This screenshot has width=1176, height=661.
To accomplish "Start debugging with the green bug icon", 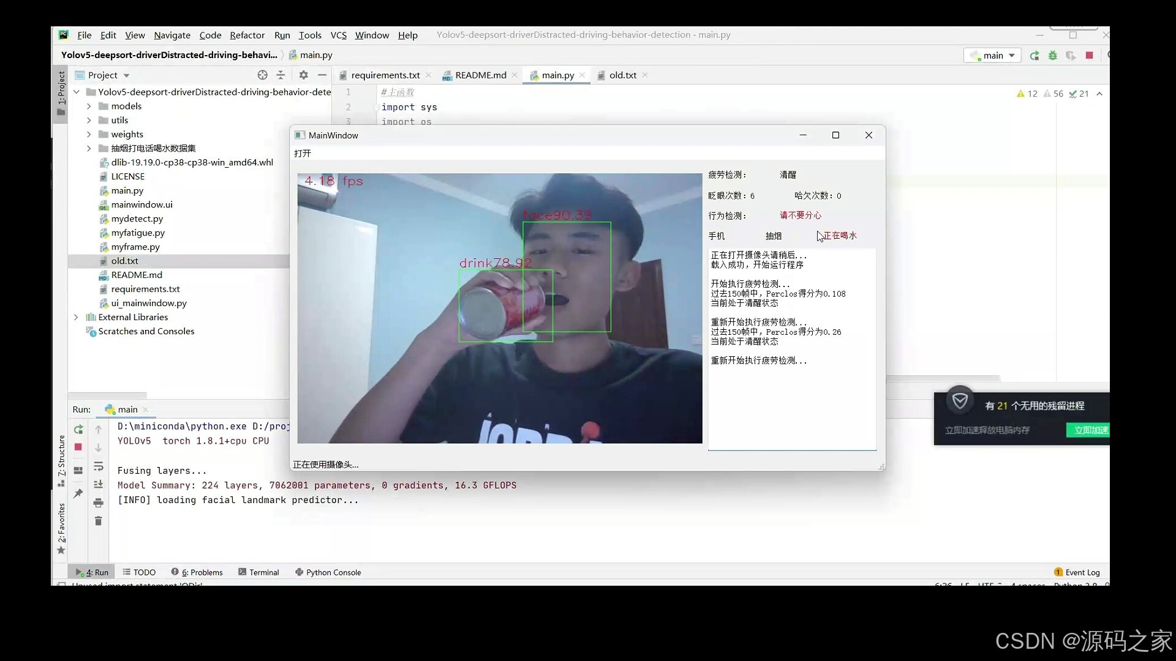I will click(x=1053, y=55).
